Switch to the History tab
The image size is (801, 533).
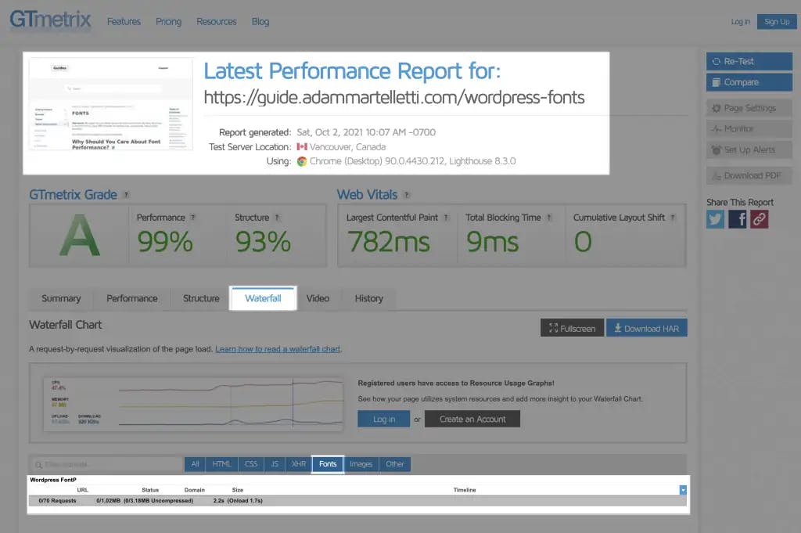click(369, 298)
